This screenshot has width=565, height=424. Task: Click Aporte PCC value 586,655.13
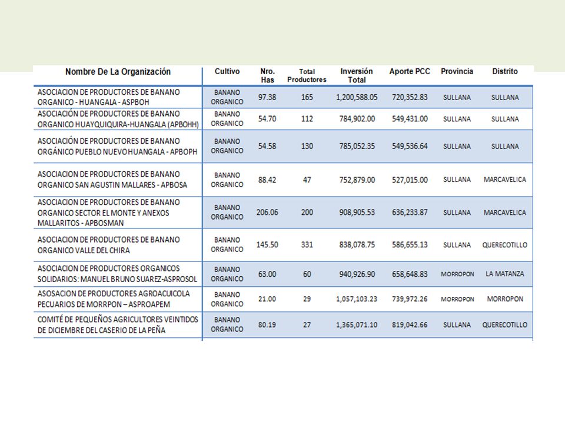[x=410, y=245]
